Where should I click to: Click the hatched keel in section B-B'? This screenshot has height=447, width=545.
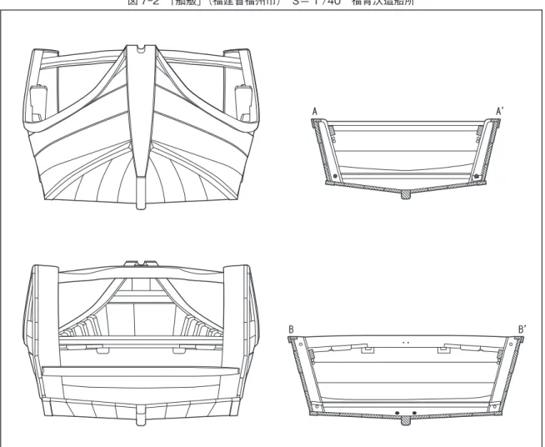[406, 421]
